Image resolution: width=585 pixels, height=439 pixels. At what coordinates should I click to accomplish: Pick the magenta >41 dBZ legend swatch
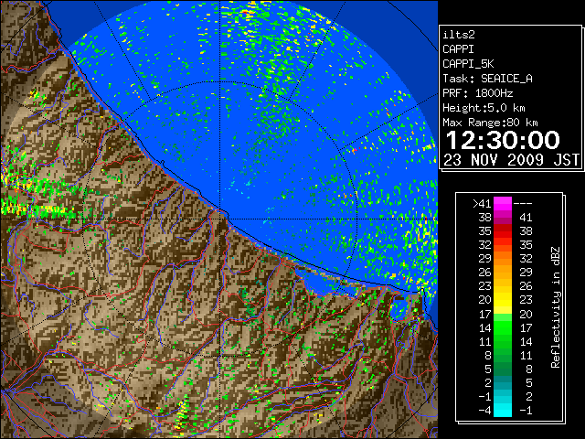tap(503, 204)
